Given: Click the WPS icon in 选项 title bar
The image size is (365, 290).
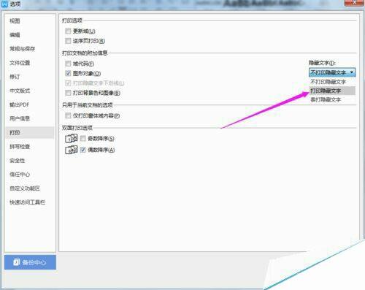Looking at the screenshot, I should [x=4, y=4].
